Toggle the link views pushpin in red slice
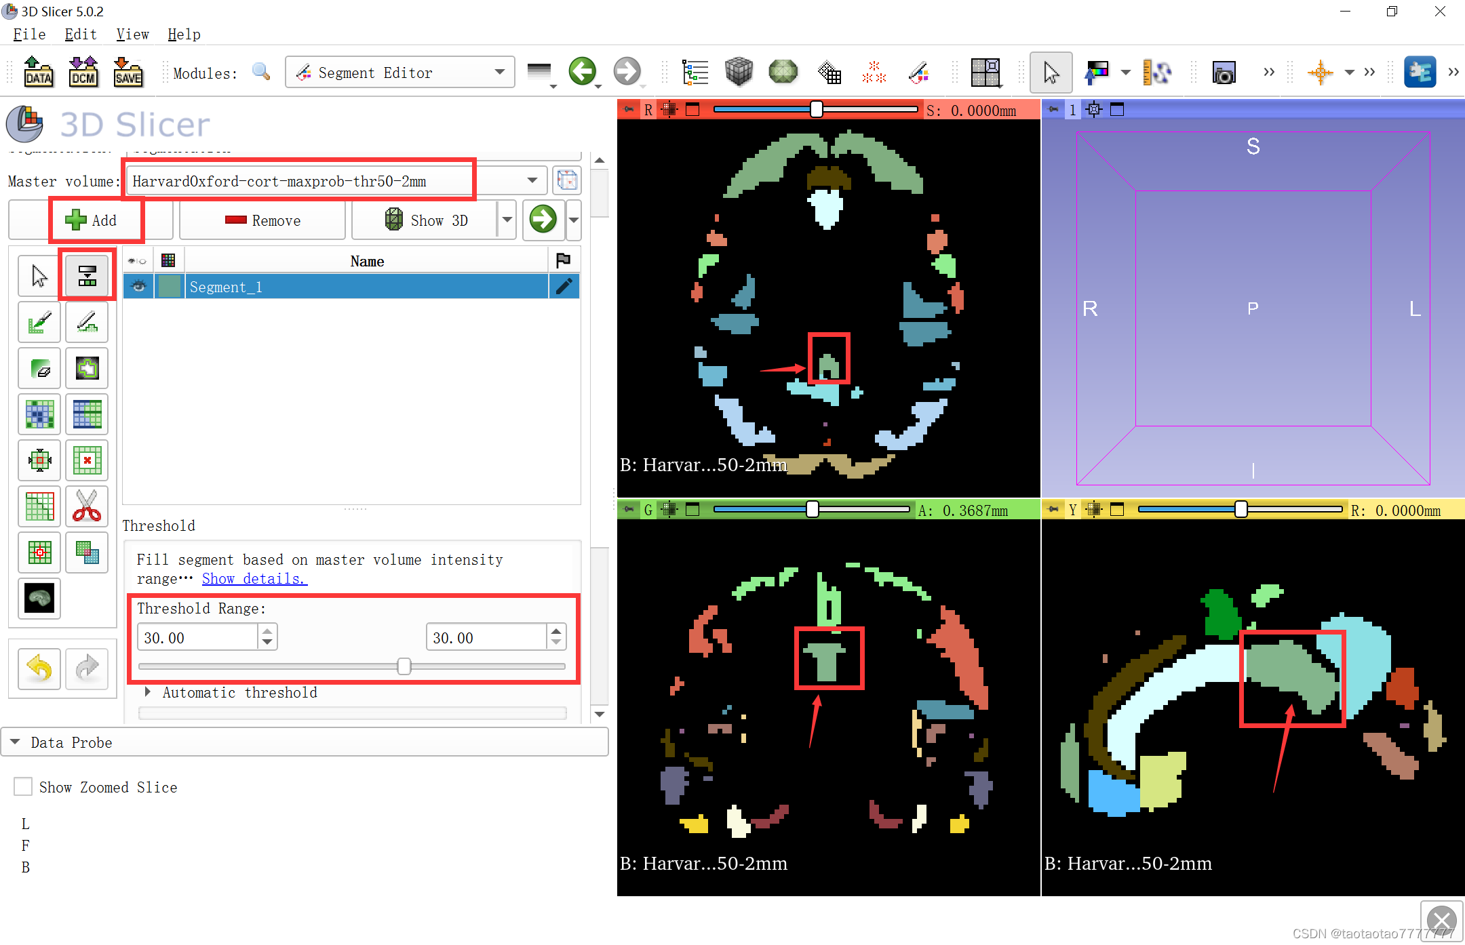This screenshot has height=945, width=1465. tap(627, 109)
